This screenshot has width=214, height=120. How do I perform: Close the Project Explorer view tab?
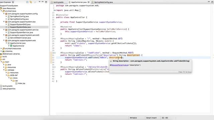click(13, 2)
